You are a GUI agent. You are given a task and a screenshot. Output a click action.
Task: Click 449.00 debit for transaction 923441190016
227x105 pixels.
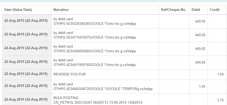(x=200, y=63)
